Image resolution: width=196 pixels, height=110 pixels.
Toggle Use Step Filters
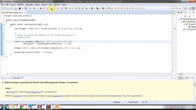coord(62,8)
